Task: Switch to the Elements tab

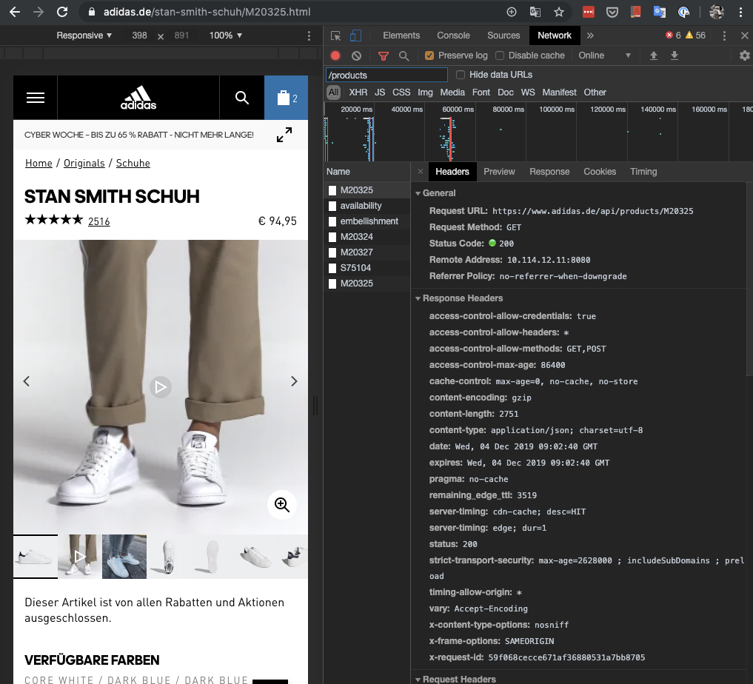Action: click(401, 36)
